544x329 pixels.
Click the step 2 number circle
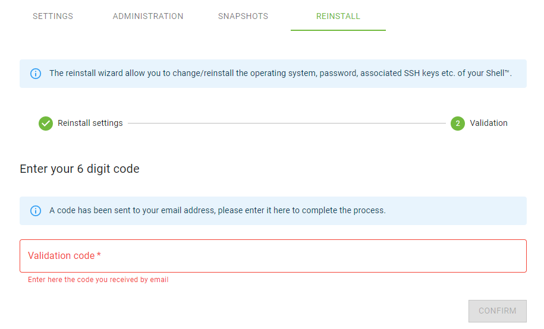(457, 124)
